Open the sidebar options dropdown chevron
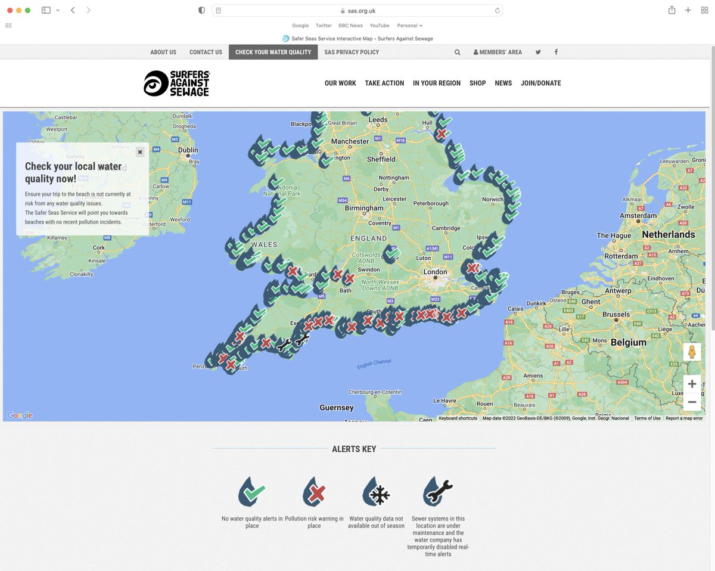Screen dimensions: 715x571 (x=58, y=10)
